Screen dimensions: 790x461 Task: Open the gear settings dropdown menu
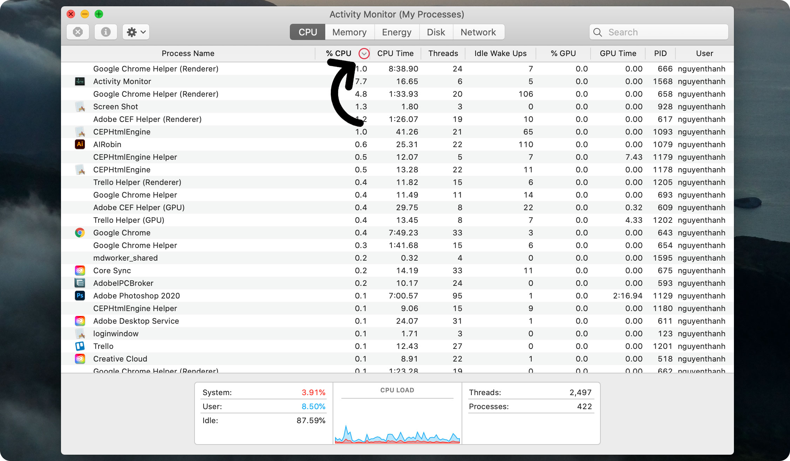coord(136,32)
